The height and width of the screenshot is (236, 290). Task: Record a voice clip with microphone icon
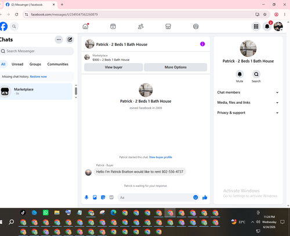pyautogui.click(x=86, y=197)
